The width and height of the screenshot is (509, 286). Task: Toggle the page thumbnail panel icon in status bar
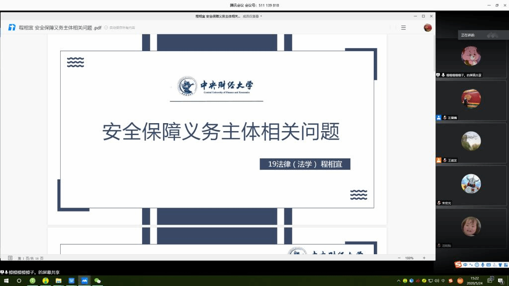[x=10, y=258]
